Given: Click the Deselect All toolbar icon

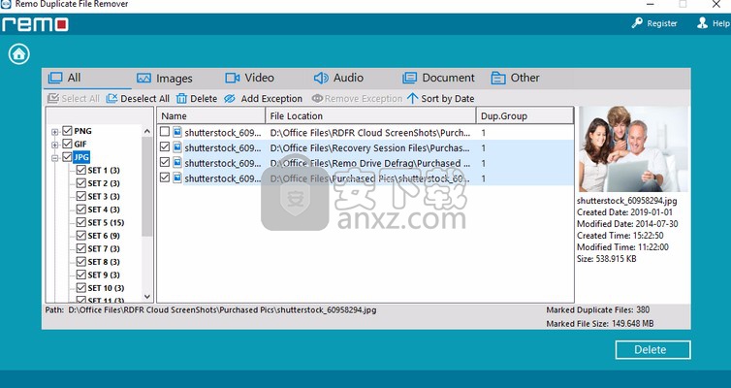Looking at the screenshot, I should coord(111,98).
